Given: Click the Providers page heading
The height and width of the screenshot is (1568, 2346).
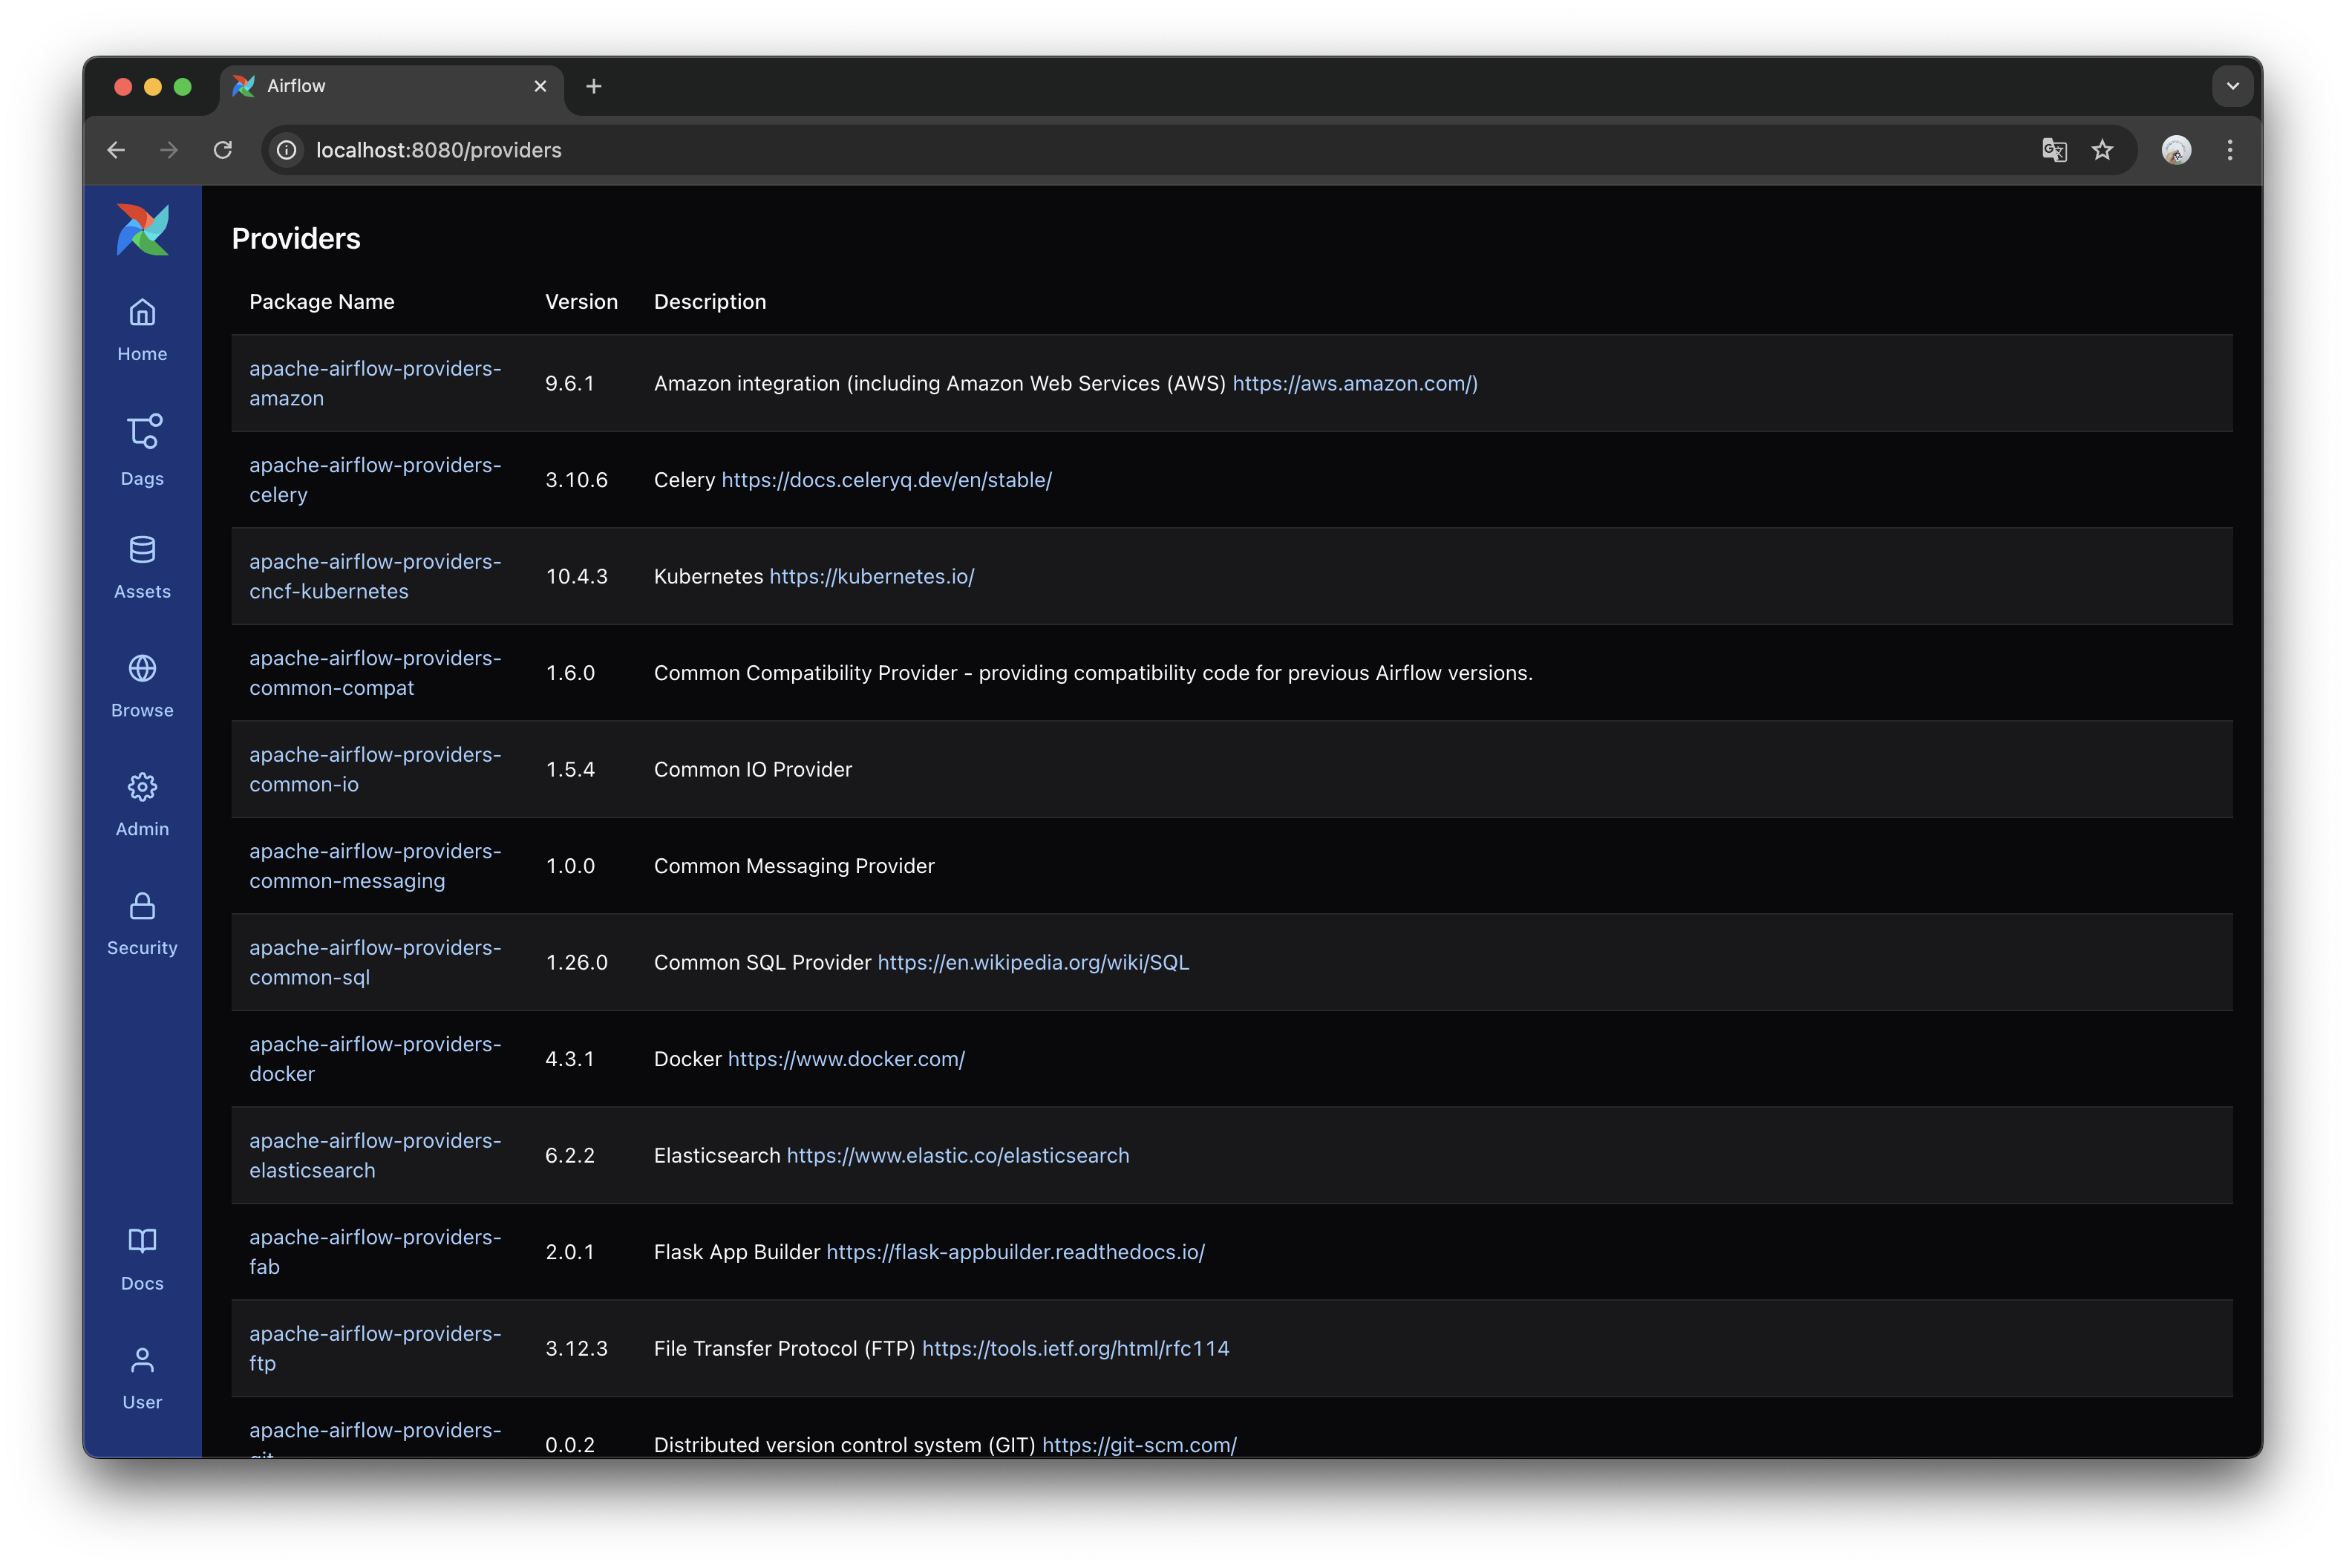Looking at the screenshot, I should point(296,238).
